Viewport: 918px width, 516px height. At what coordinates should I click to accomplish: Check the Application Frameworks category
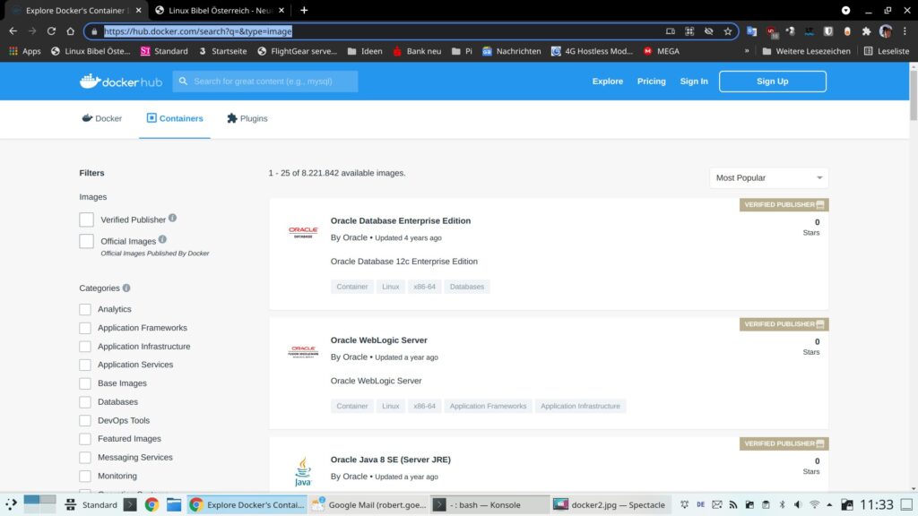tap(85, 328)
